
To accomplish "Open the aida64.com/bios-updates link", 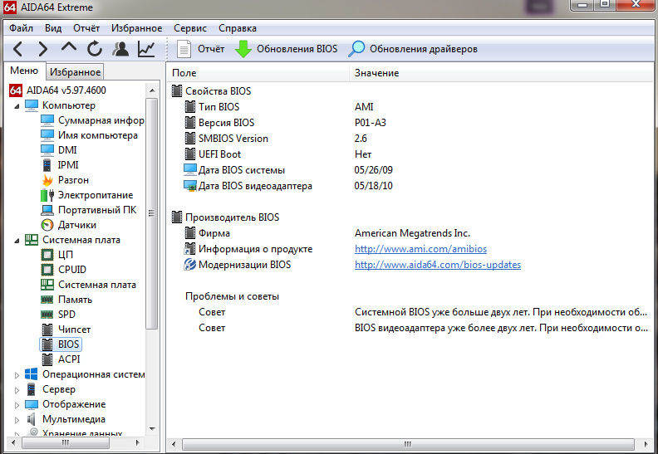I will click(x=438, y=265).
